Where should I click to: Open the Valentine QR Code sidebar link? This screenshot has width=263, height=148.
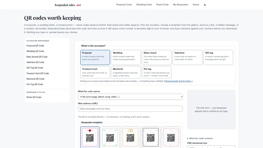click(x=35, y=62)
